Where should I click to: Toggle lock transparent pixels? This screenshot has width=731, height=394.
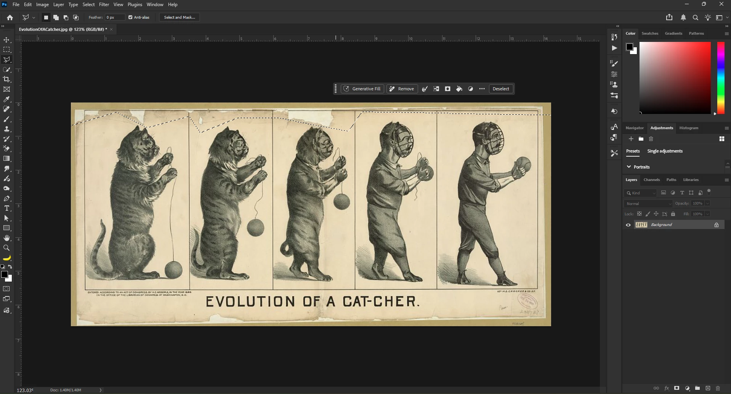click(640, 214)
